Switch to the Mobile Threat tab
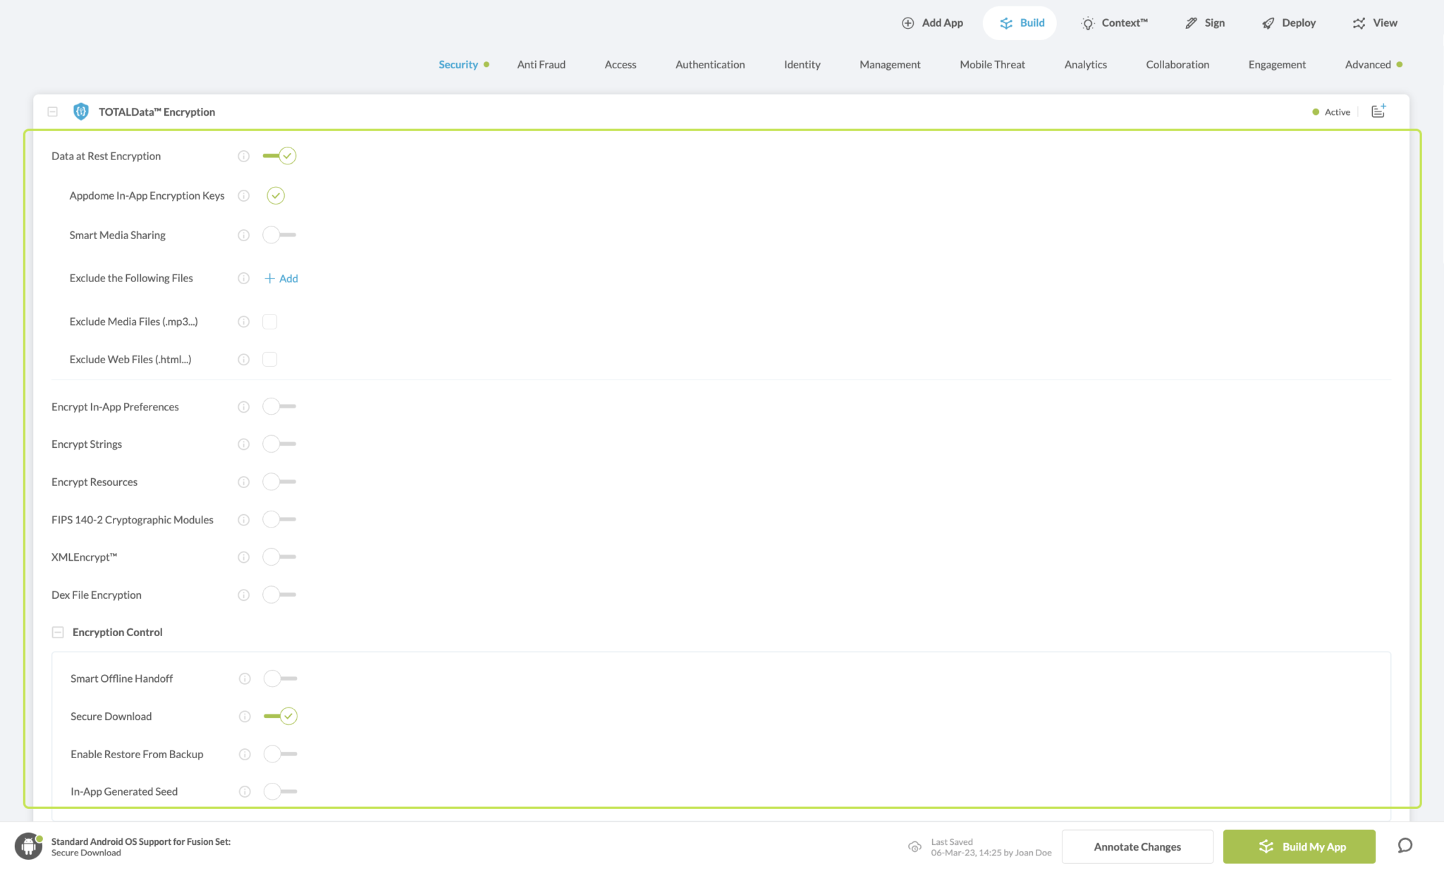The height and width of the screenshot is (871, 1444). [x=992, y=64]
